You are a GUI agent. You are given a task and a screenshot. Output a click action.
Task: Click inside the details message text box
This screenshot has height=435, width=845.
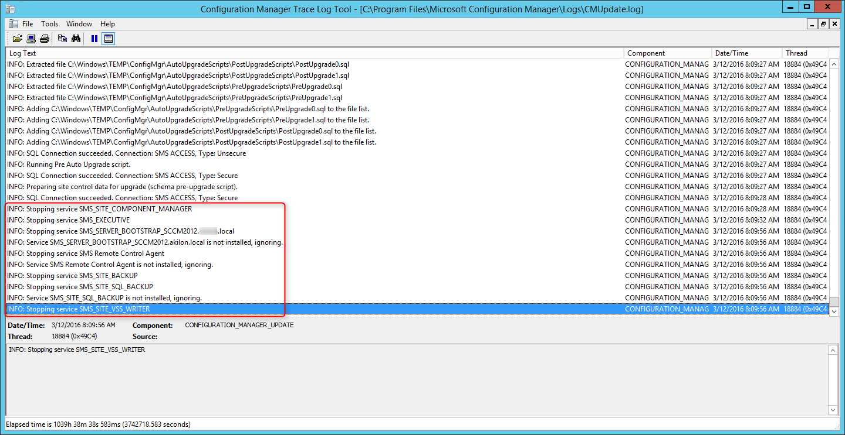(417, 380)
